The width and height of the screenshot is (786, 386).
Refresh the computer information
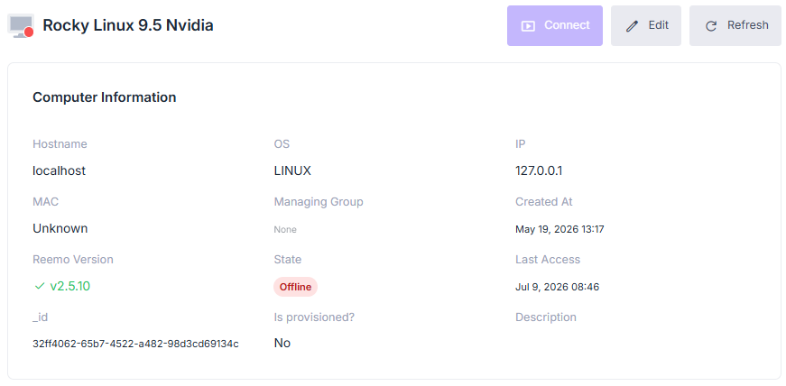(735, 25)
